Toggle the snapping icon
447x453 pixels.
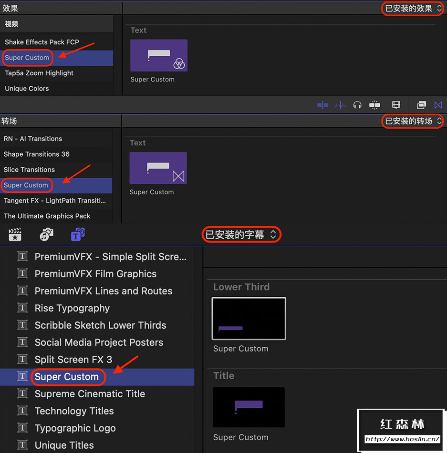click(374, 105)
